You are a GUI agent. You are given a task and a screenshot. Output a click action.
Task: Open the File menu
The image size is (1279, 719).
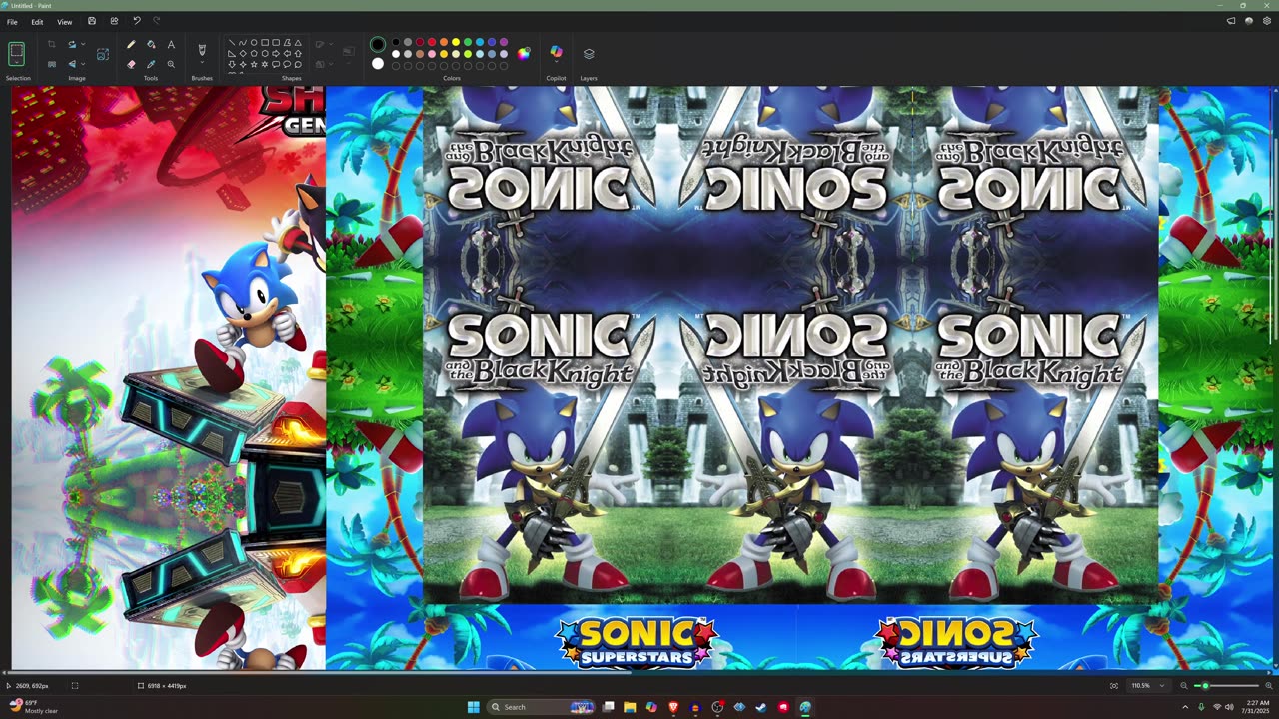click(x=12, y=21)
